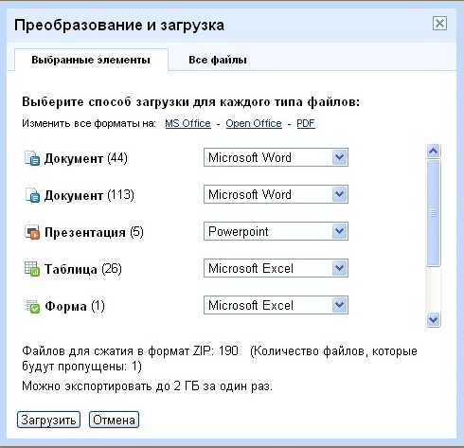Click the Документ (44) document icon

(32, 158)
